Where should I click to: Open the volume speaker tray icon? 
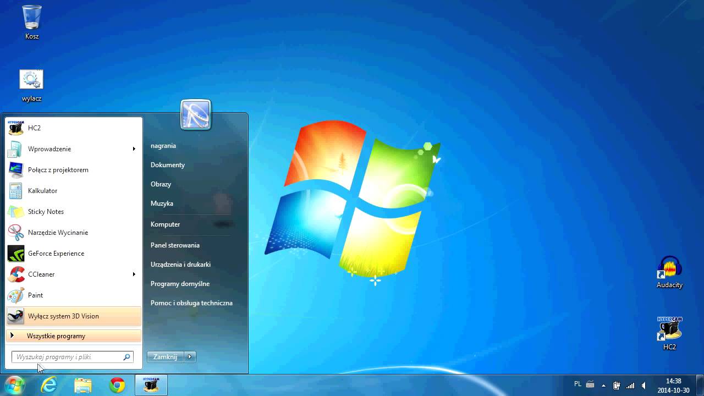coord(643,386)
